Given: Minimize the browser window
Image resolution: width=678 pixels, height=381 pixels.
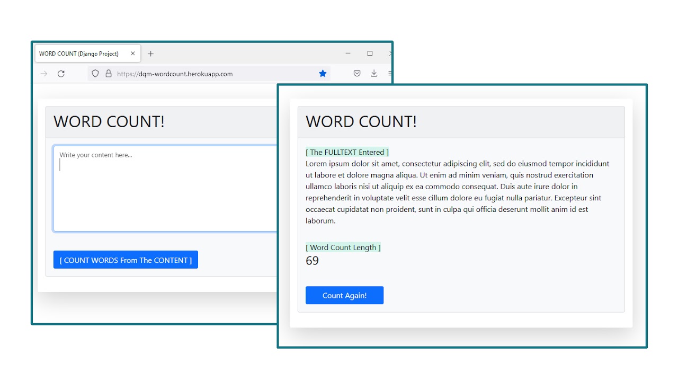Looking at the screenshot, I should pyautogui.click(x=348, y=54).
